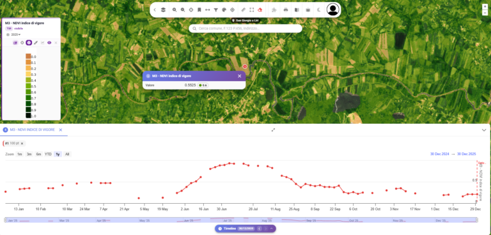Open the user profile avatar
The image size is (491, 235).
point(333,10)
